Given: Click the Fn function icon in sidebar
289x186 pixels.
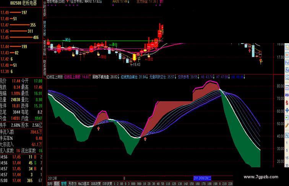Looking at the screenshot, I should tap(287, 70).
